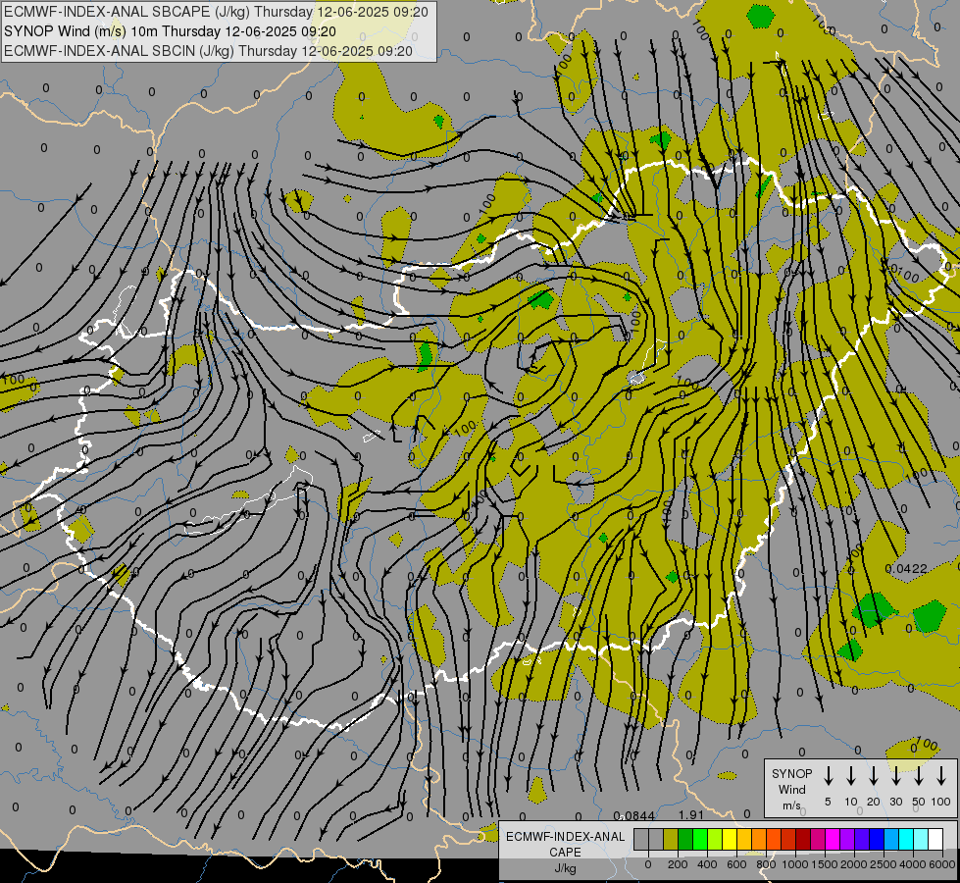Click the '30' speed label in wind legend
Screen dimensions: 960x883
click(x=895, y=802)
